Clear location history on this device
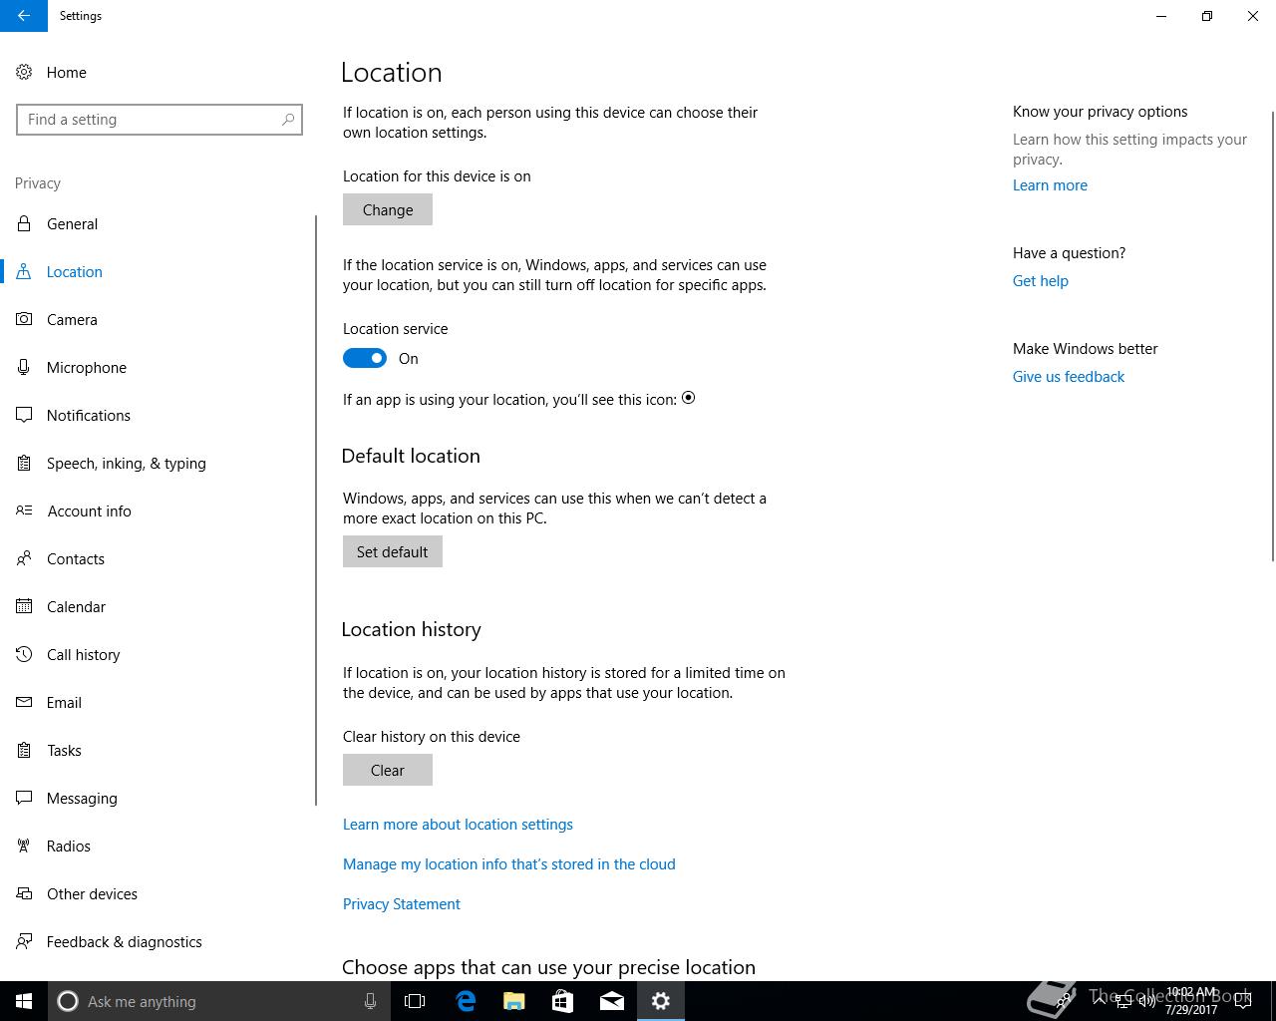Image resolution: width=1276 pixels, height=1021 pixels. (388, 770)
